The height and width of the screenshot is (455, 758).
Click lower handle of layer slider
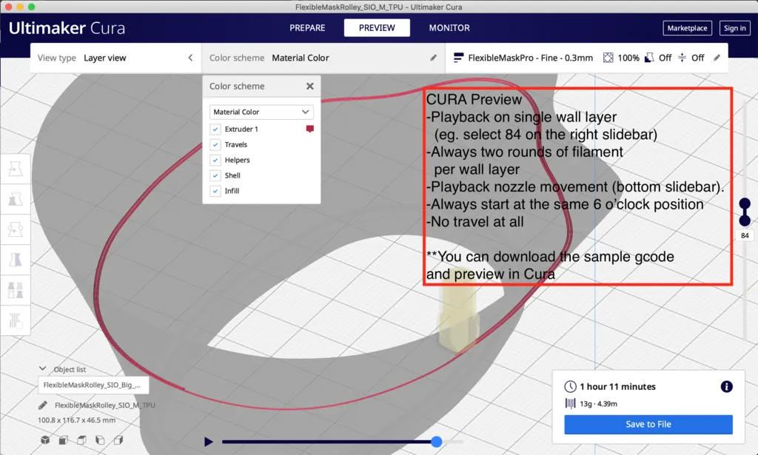(745, 220)
